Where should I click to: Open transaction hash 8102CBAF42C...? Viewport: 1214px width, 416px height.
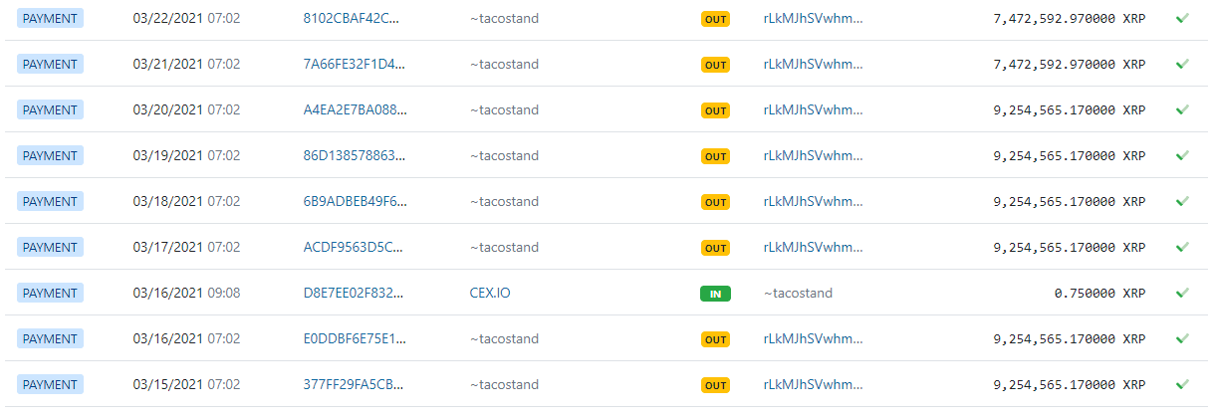click(355, 18)
